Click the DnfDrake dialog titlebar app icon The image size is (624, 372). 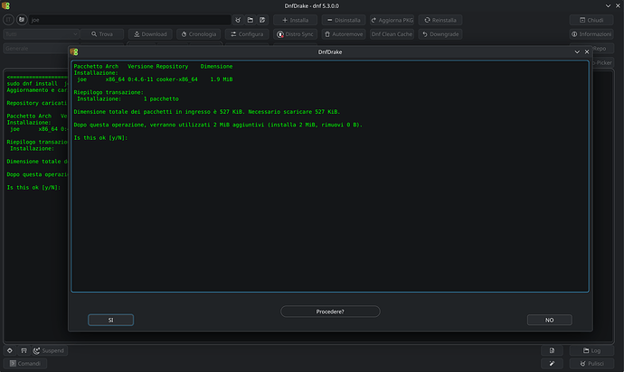74,52
